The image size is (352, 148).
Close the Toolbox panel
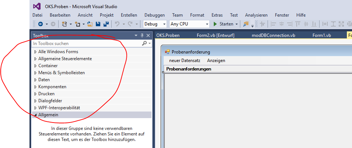[x=148, y=35]
